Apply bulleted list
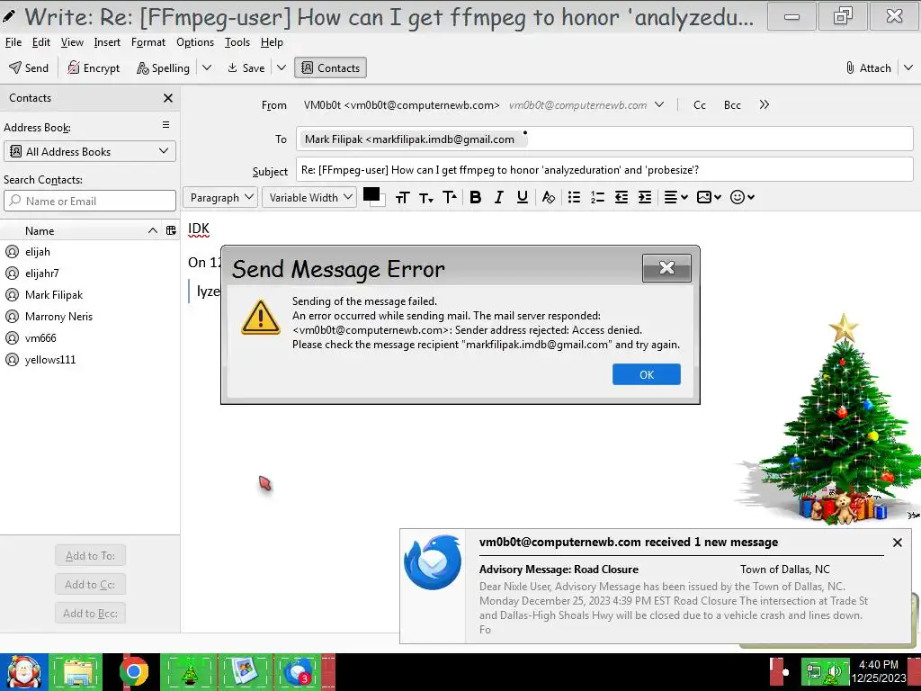921x691 pixels. pyautogui.click(x=575, y=197)
